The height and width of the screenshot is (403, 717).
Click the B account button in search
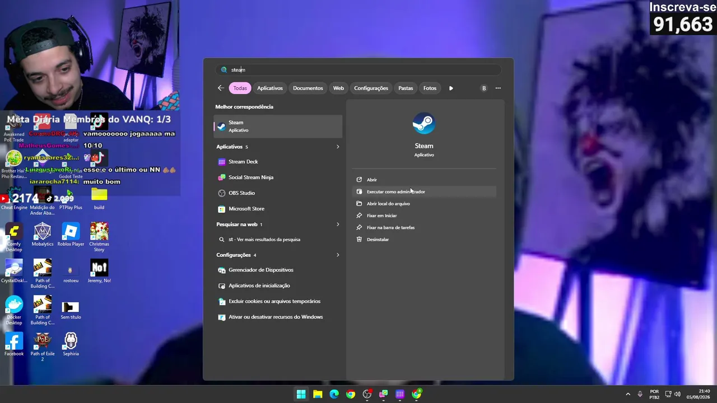484,88
